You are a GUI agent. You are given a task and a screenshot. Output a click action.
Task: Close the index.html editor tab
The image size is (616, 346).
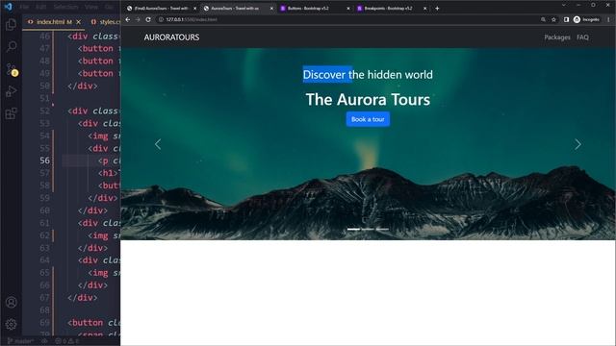click(79, 22)
